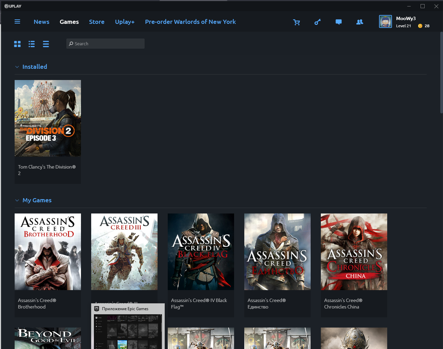Switch to compact list view

click(46, 44)
